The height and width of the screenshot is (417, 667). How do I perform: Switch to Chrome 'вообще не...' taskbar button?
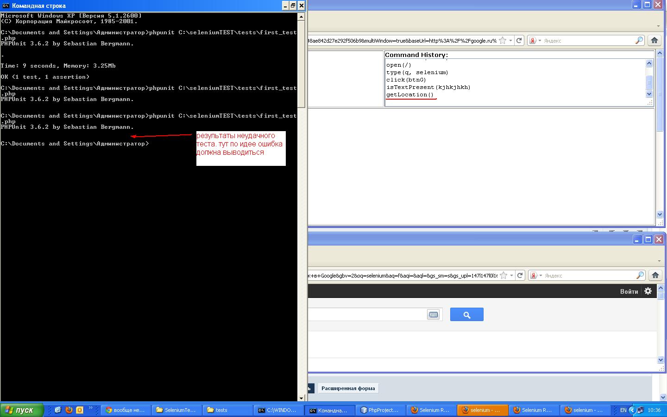pos(126,410)
